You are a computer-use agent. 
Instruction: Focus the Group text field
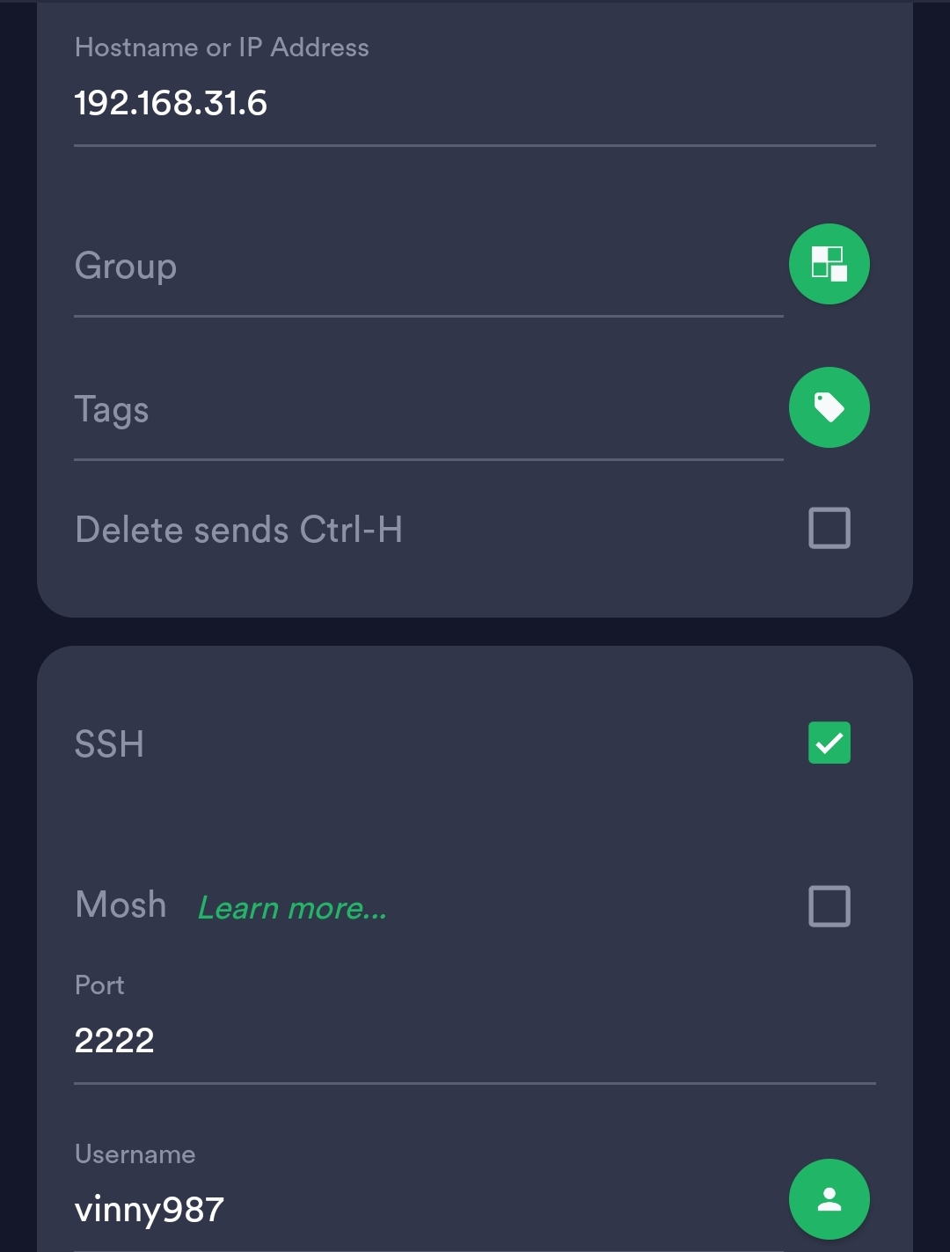(x=422, y=267)
